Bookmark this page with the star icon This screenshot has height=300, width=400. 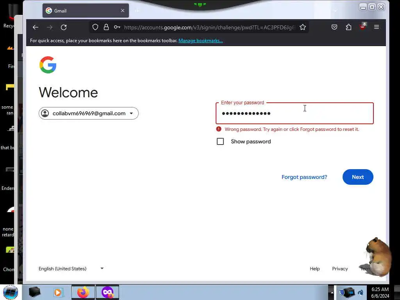pyautogui.click(x=303, y=27)
